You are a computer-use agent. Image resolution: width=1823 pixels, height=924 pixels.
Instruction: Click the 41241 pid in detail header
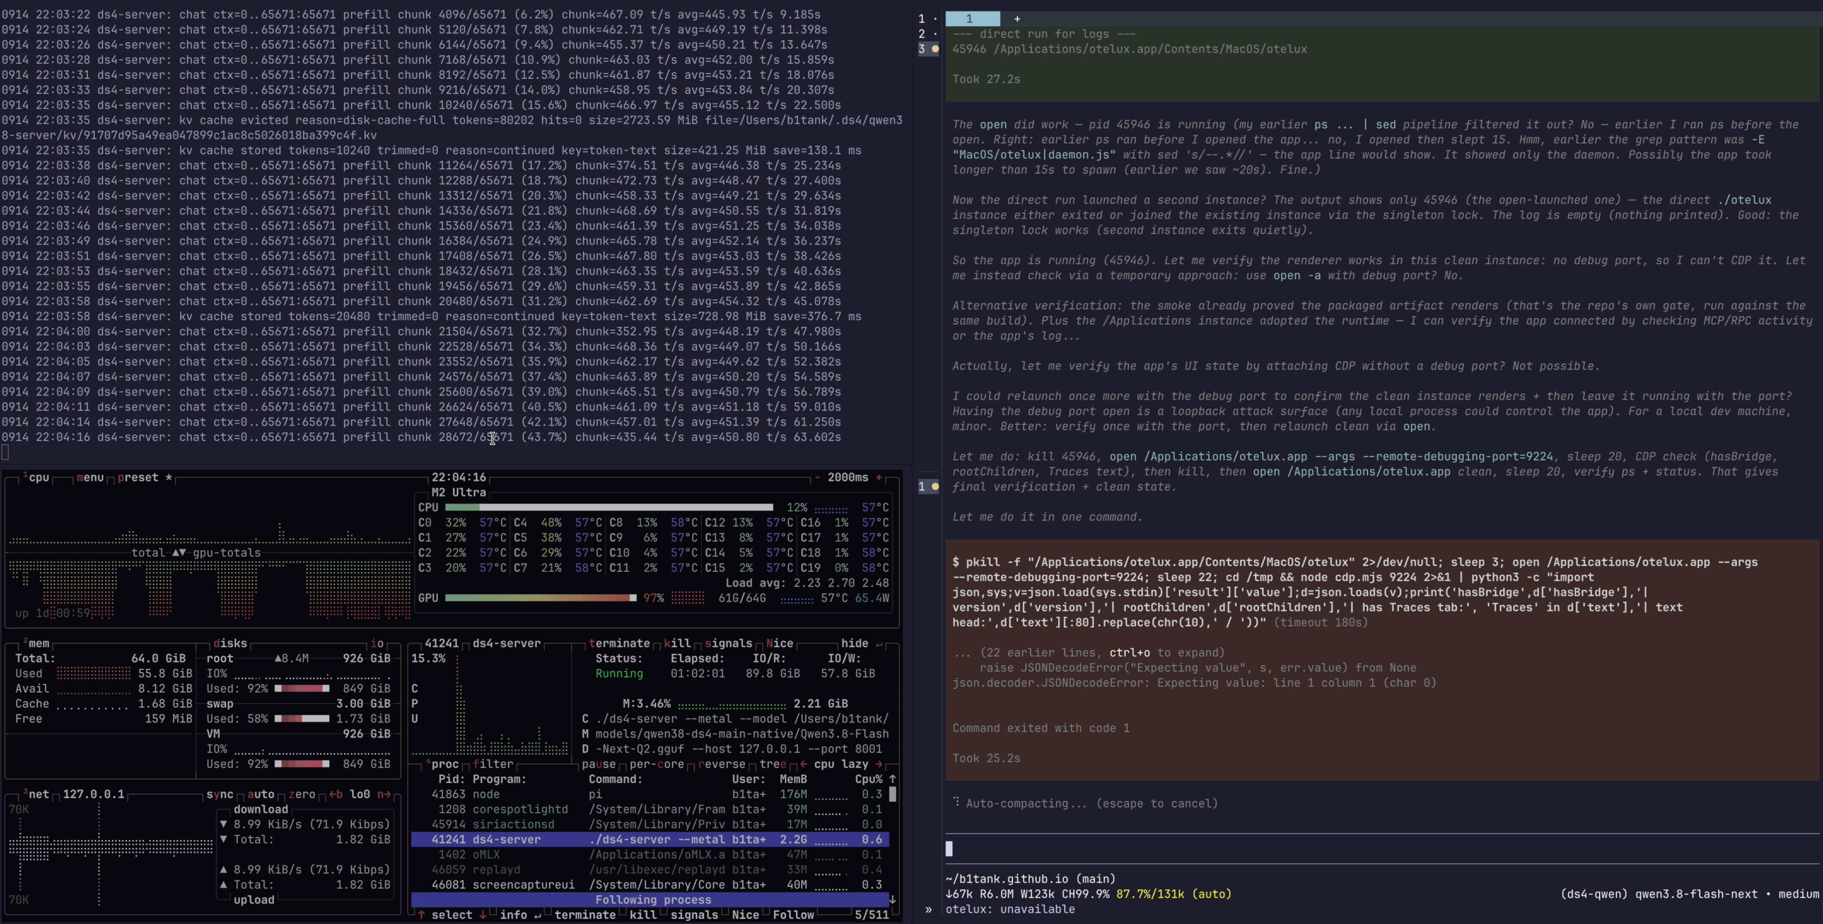click(x=442, y=643)
